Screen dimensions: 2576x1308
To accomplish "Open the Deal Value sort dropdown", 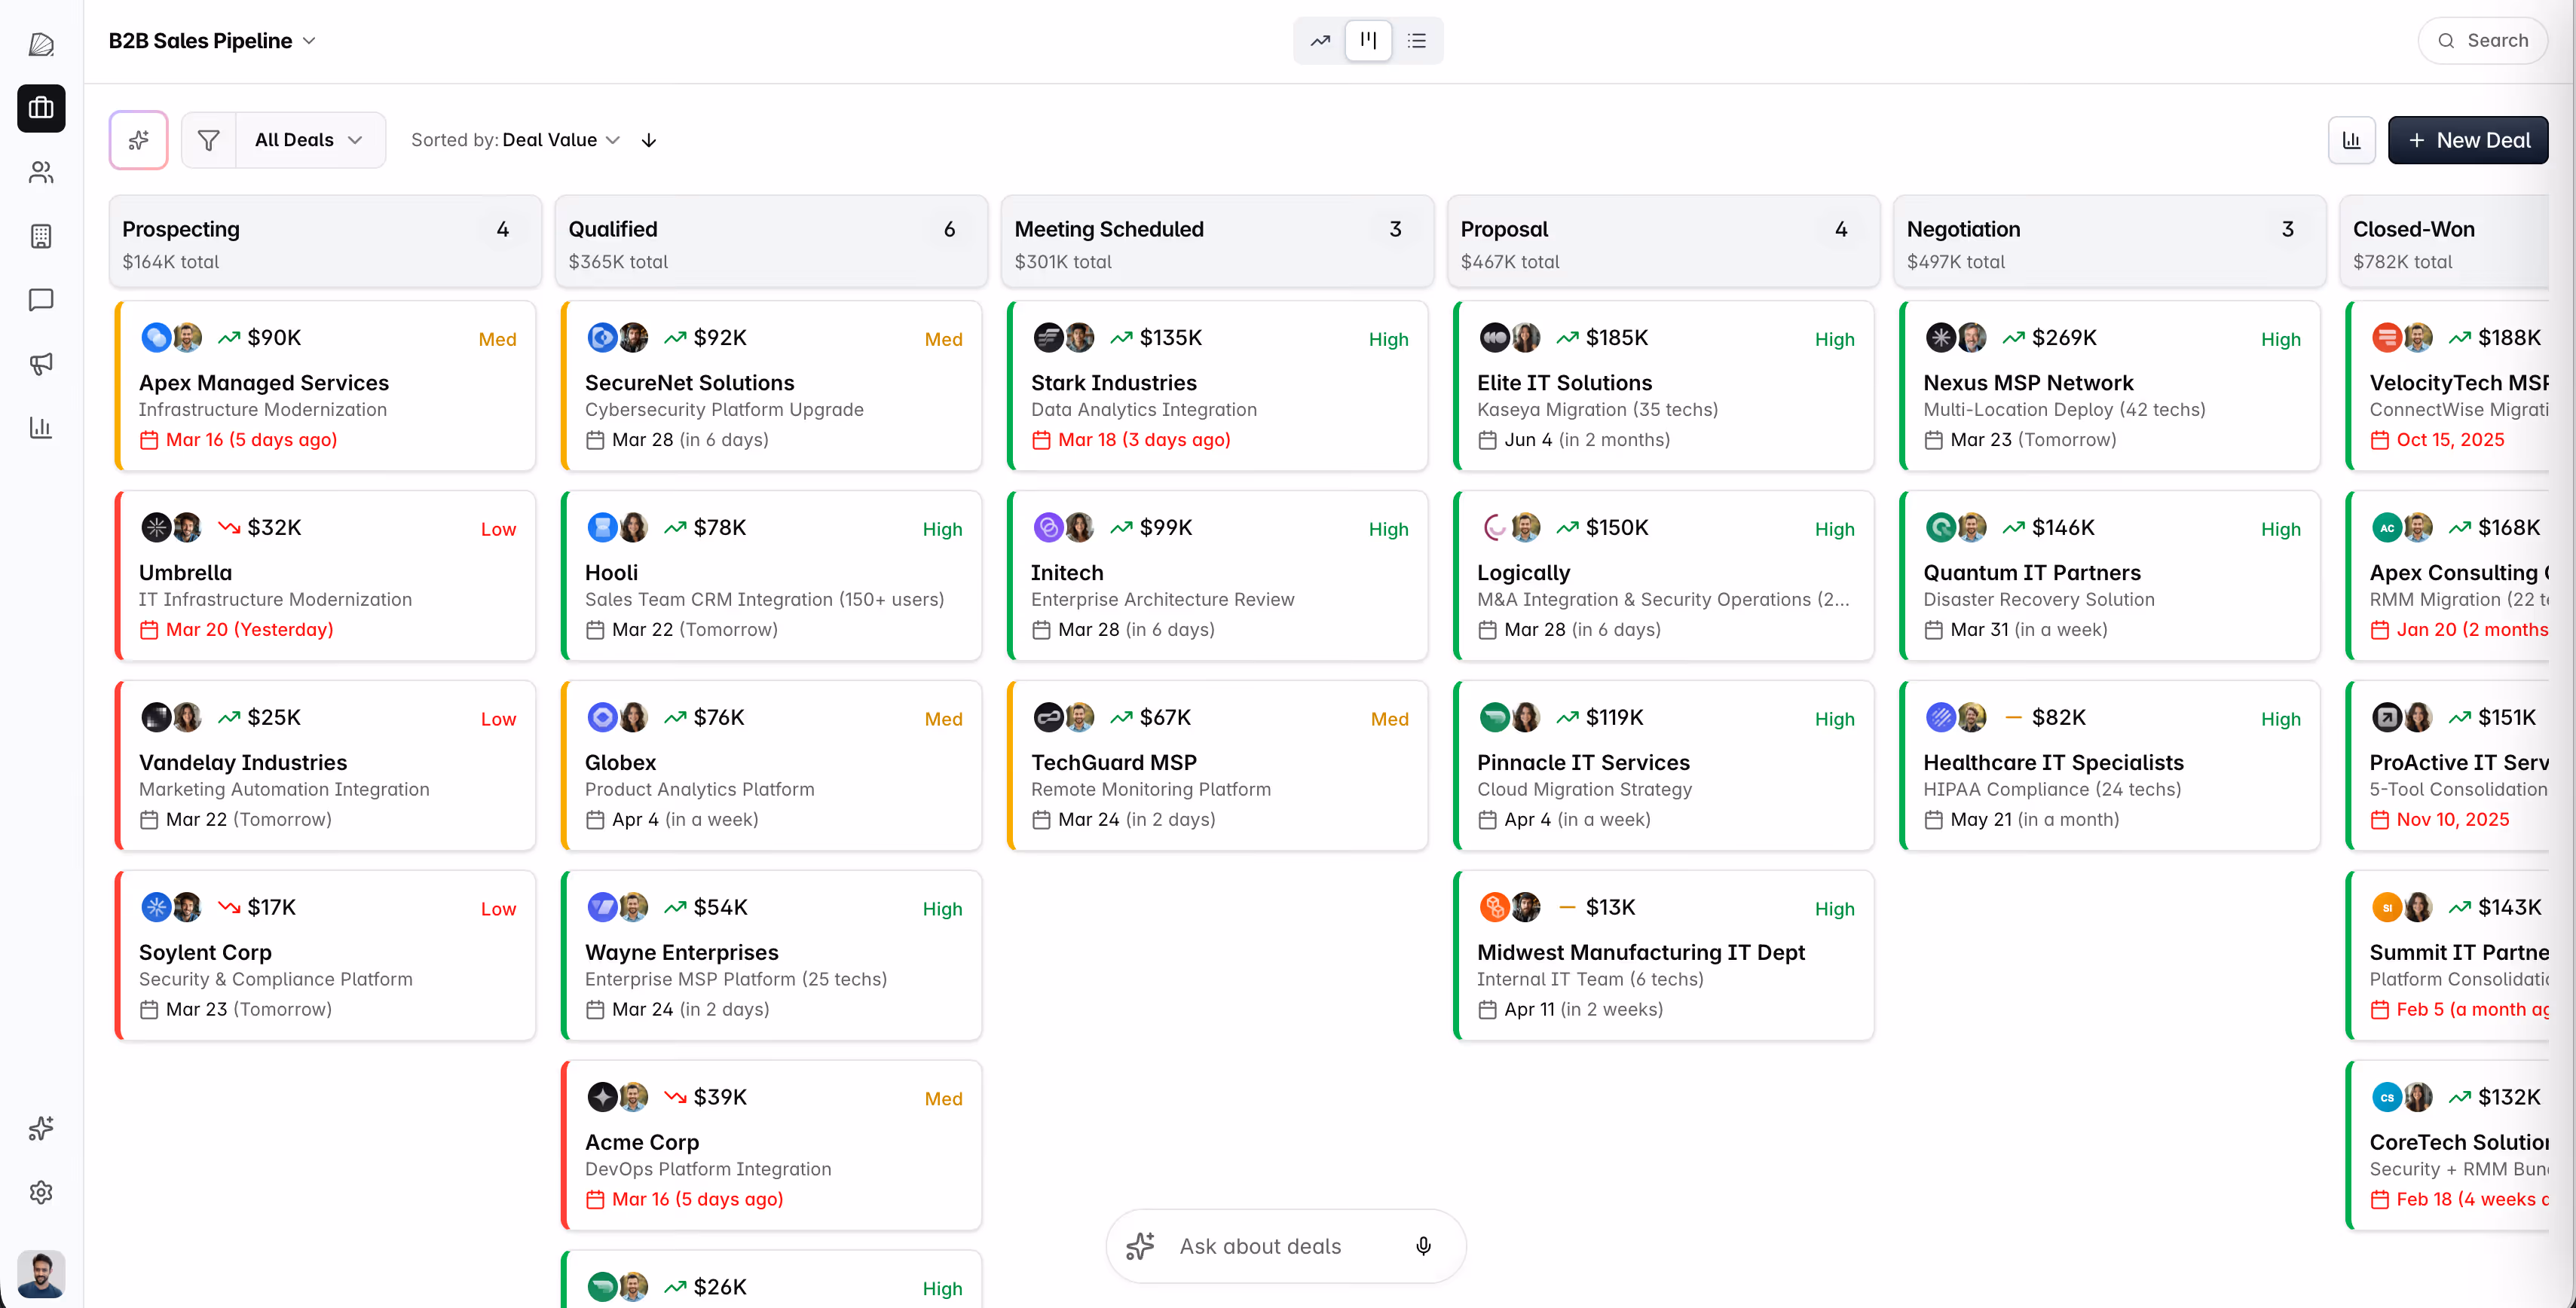I will (561, 140).
